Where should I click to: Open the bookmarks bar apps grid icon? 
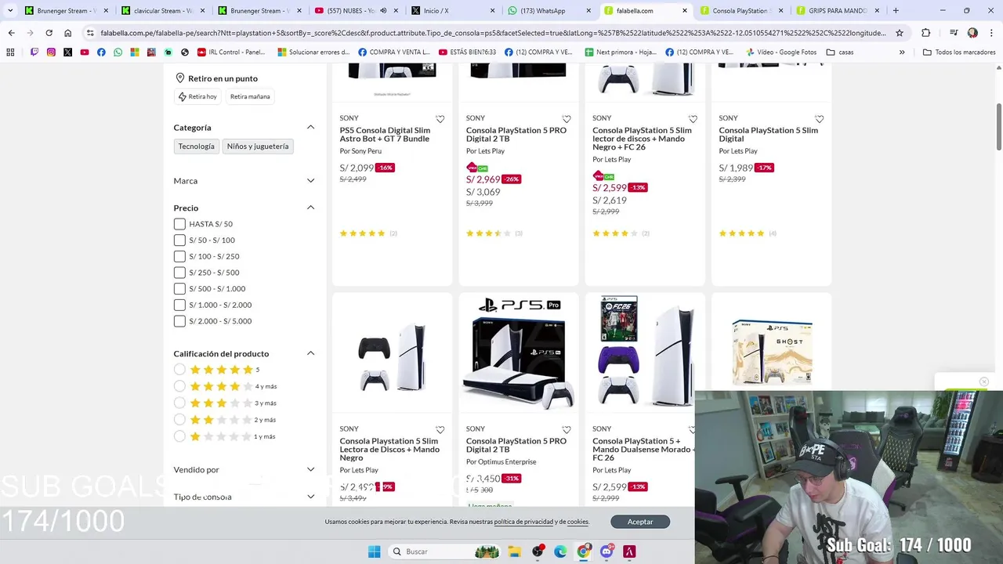10,52
